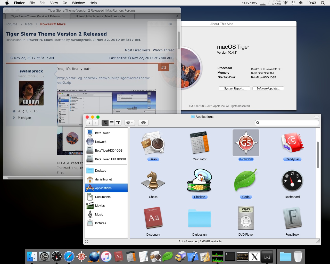Viewport: 330px width, 264px height.
Task: Open the Go menu
Action: point(65,3)
